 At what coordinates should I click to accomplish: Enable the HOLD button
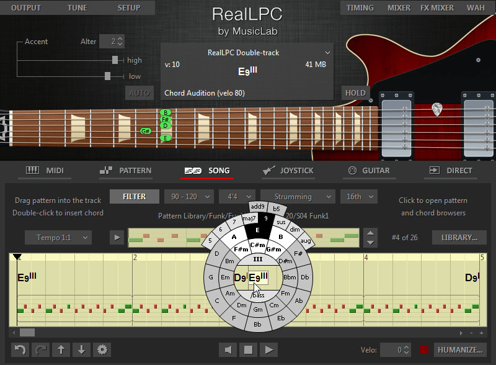click(x=355, y=92)
